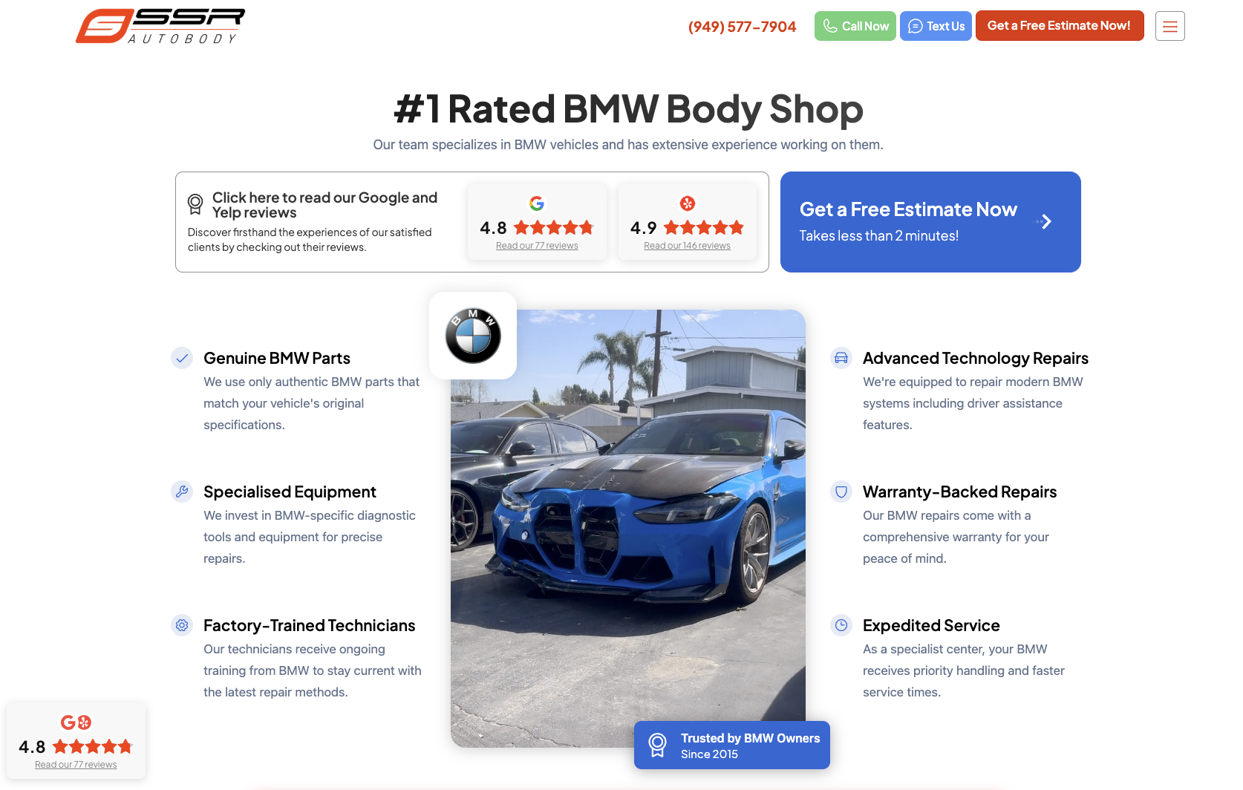Click the BMW logo badge
The height and width of the screenshot is (790, 1243).
[473, 336]
